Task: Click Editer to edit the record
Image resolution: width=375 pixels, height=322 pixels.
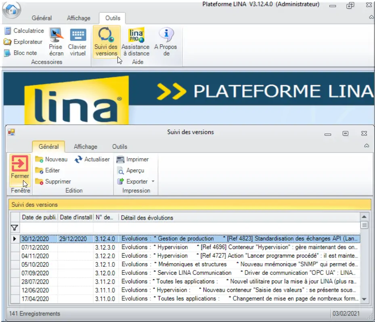Action: click(x=47, y=170)
